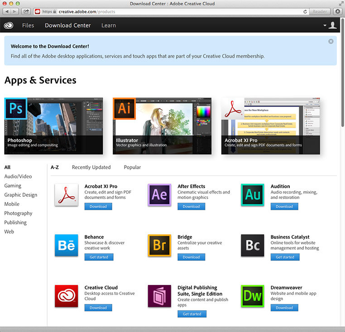Click the After Effects title text
The width and height of the screenshot is (345, 332).
[192, 186]
